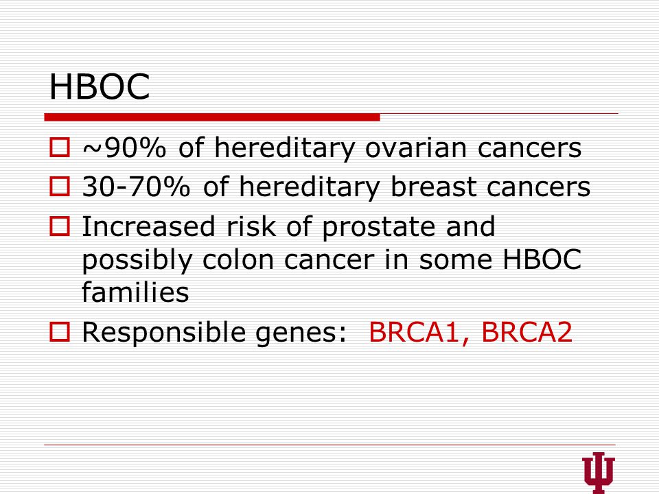Image resolution: width=659 pixels, height=494 pixels.
Task: Click the 'HBOC' word in the third bullet
Action: point(542,259)
